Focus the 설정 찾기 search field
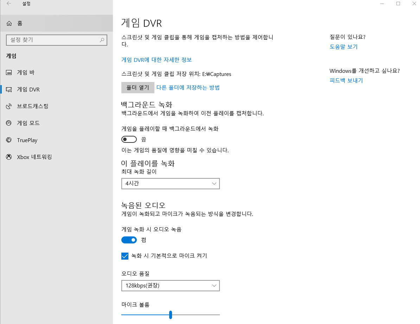The height and width of the screenshot is (324, 420). (57, 40)
